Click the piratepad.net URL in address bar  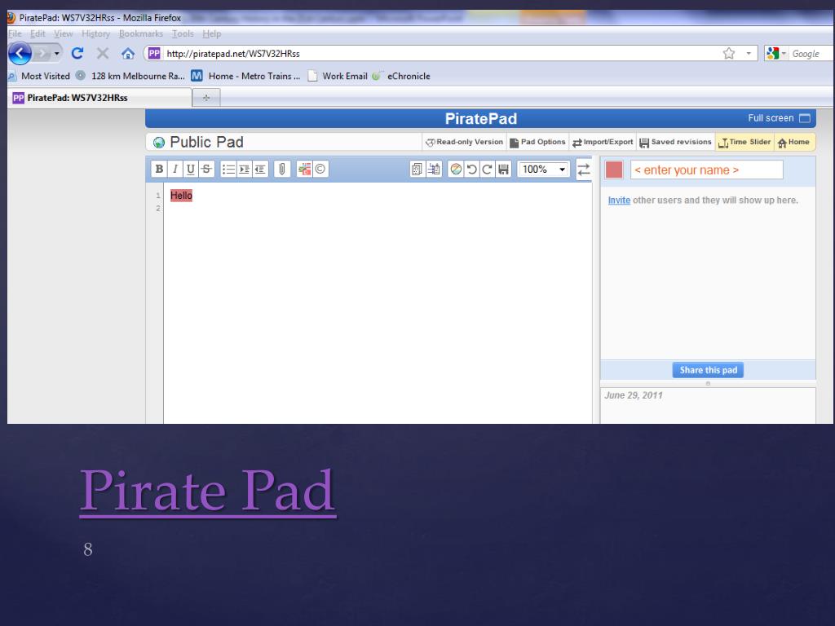[233, 54]
